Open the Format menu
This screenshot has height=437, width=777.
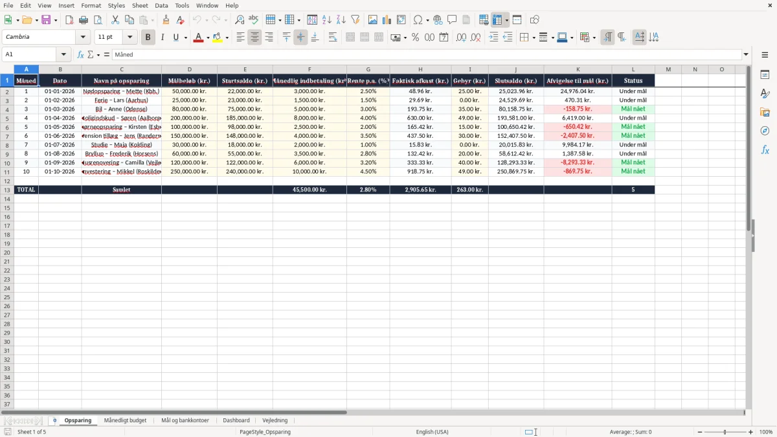coord(91,5)
